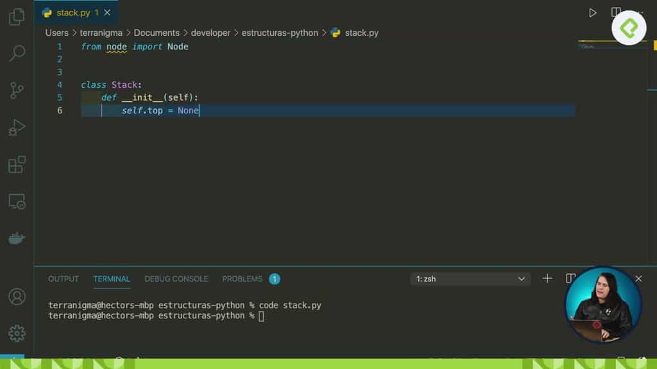Open the 1: zsh terminal dropdown
The width and height of the screenshot is (657, 369).
click(x=470, y=279)
